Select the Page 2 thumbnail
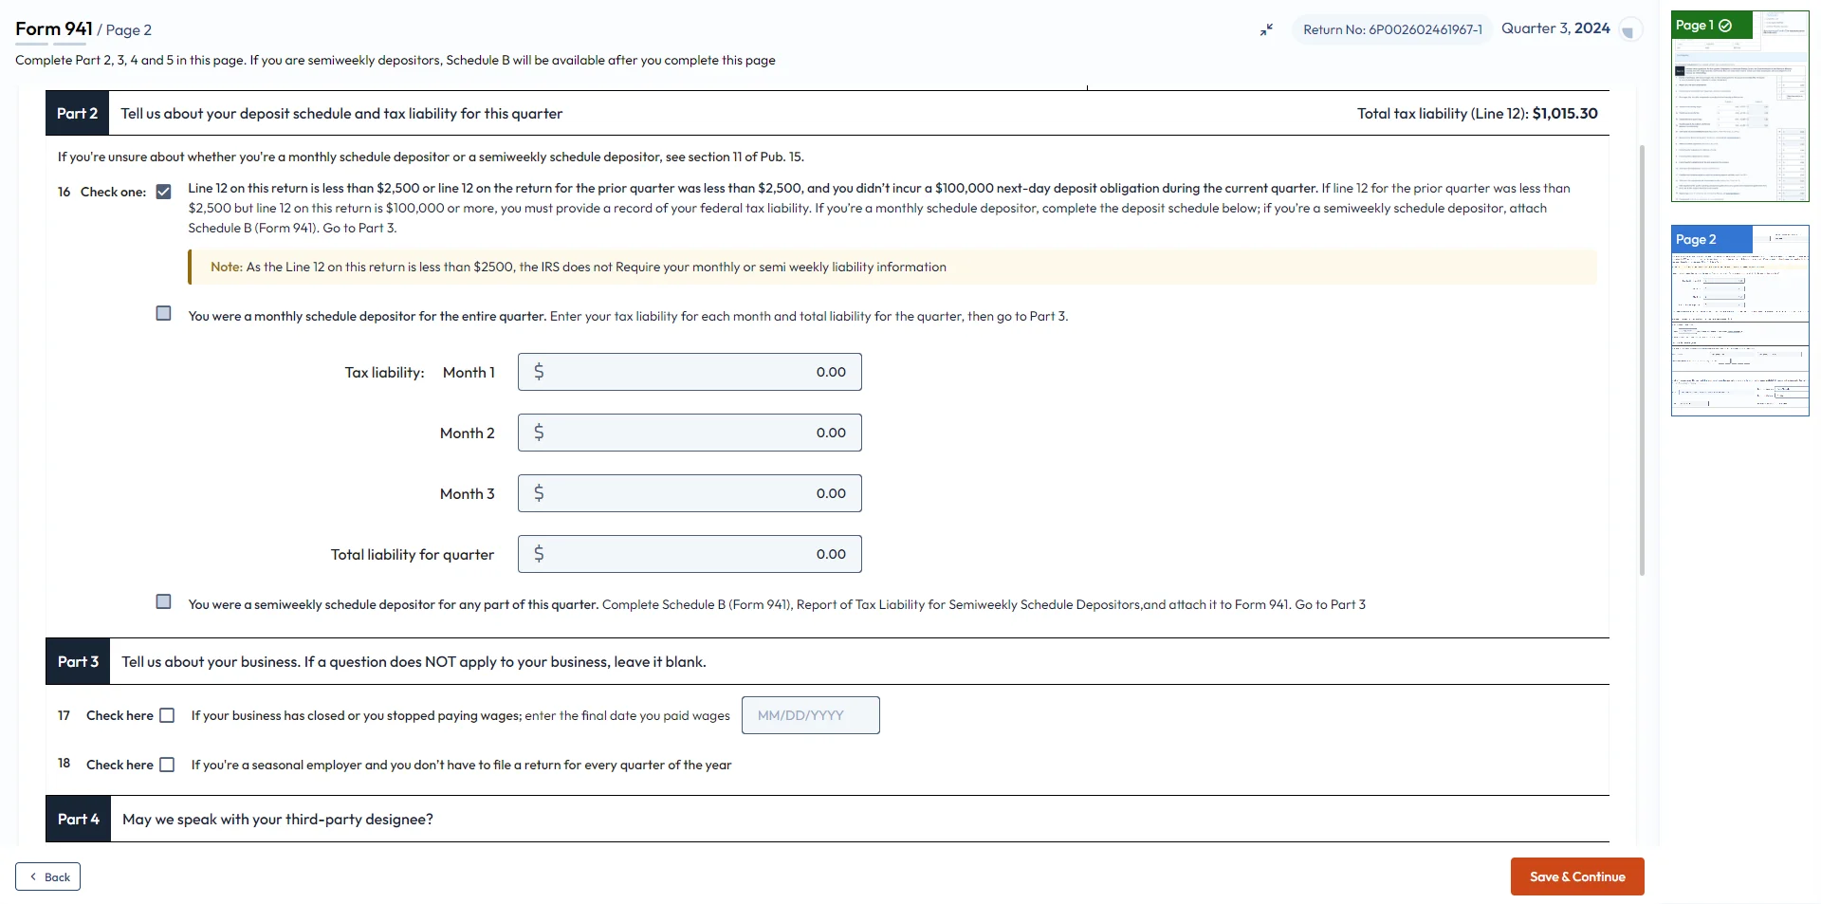1821x904 pixels. (1739, 318)
